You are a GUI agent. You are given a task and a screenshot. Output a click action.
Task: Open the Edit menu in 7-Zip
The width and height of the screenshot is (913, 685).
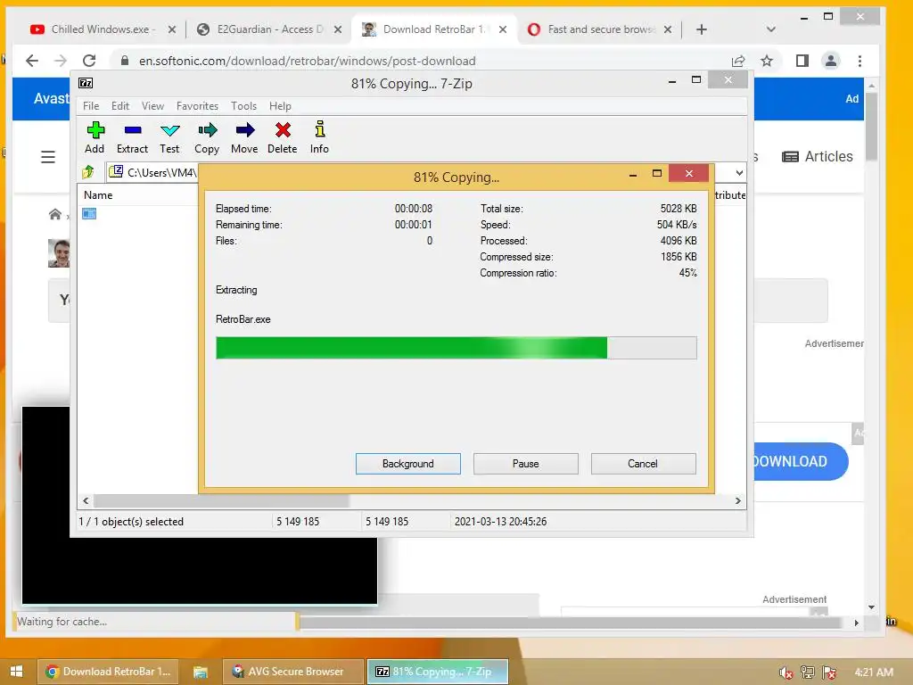pos(120,106)
